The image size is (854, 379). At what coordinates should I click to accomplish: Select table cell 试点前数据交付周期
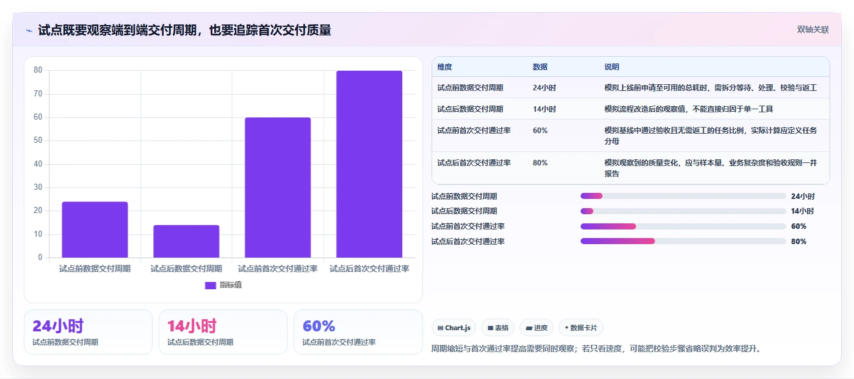pyautogui.click(x=470, y=88)
